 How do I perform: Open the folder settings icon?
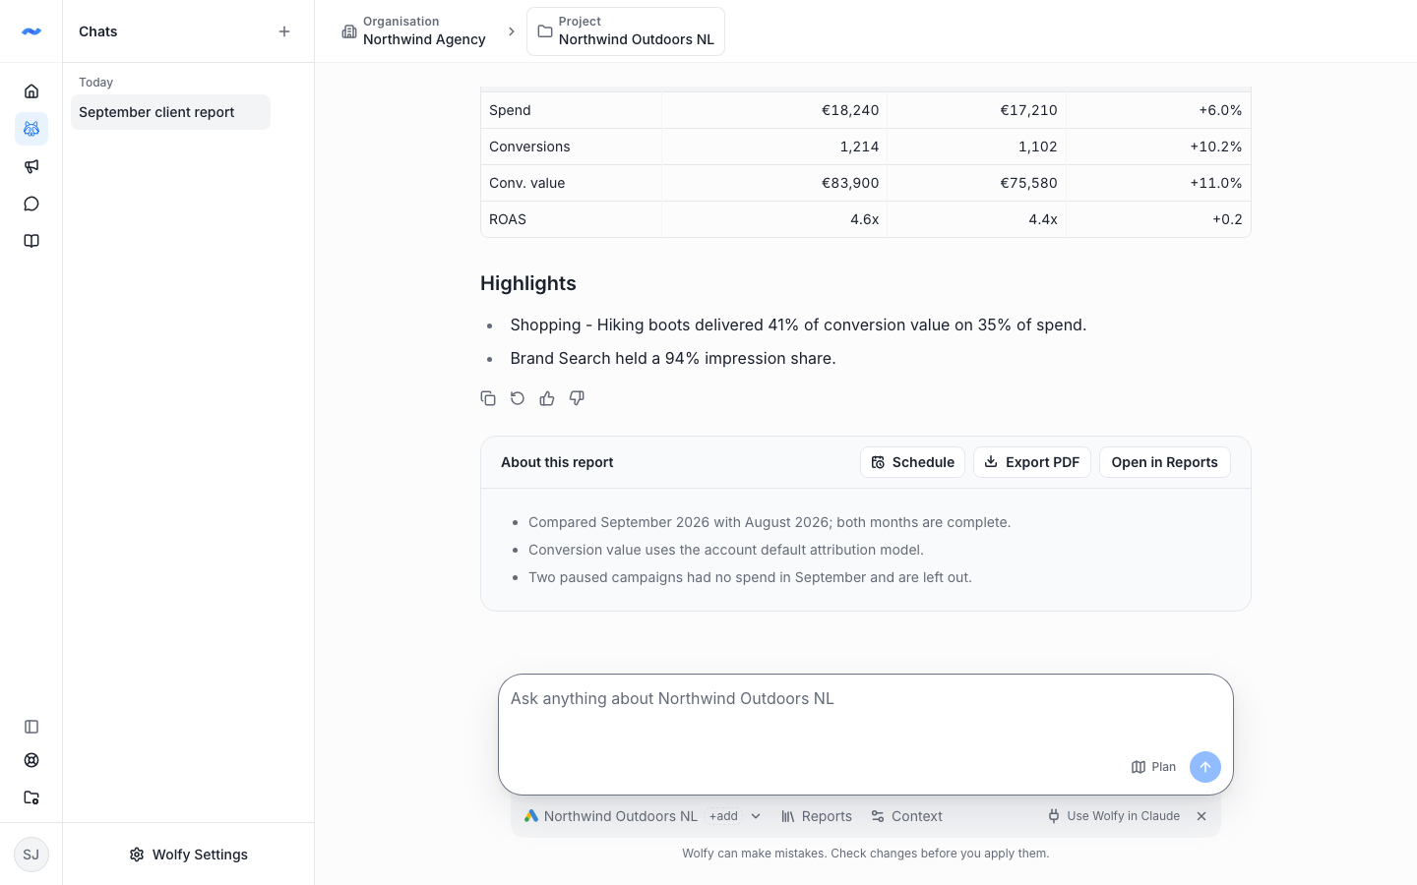coord(31,797)
